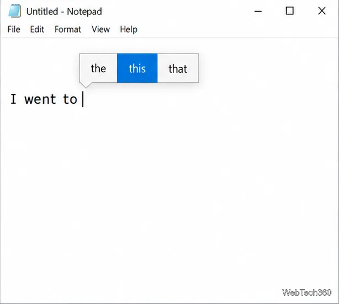Open the Edit menu
Viewport: 339px width, 304px height.
coord(37,29)
